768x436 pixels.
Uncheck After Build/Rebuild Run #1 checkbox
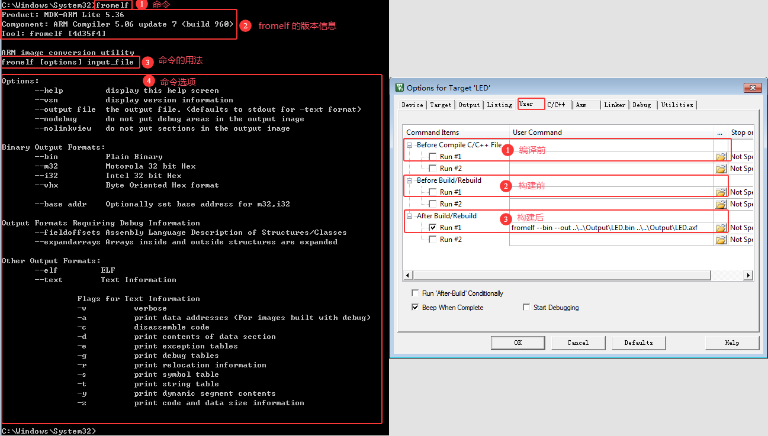coord(433,228)
